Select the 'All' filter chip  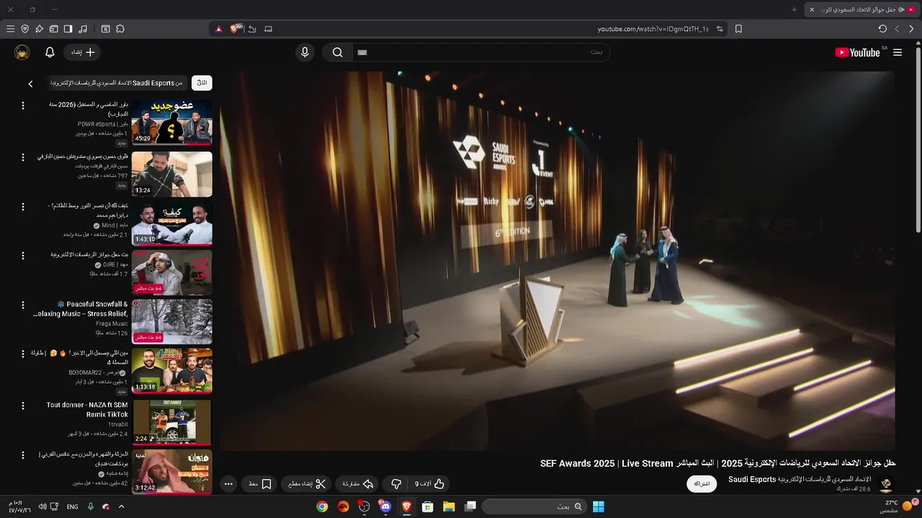click(x=202, y=83)
